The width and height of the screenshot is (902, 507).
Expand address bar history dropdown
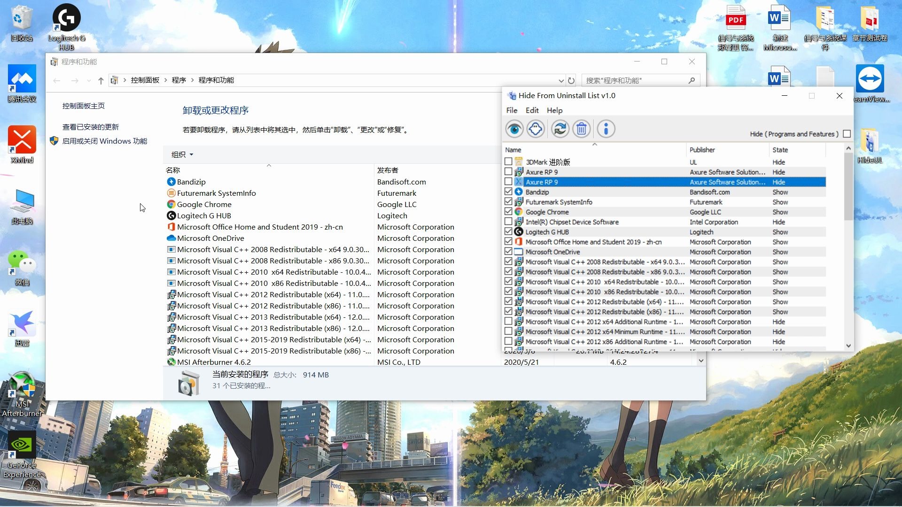coord(561,80)
